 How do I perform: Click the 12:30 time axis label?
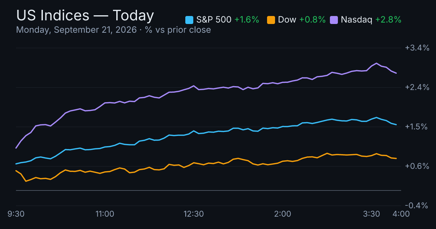click(194, 214)
